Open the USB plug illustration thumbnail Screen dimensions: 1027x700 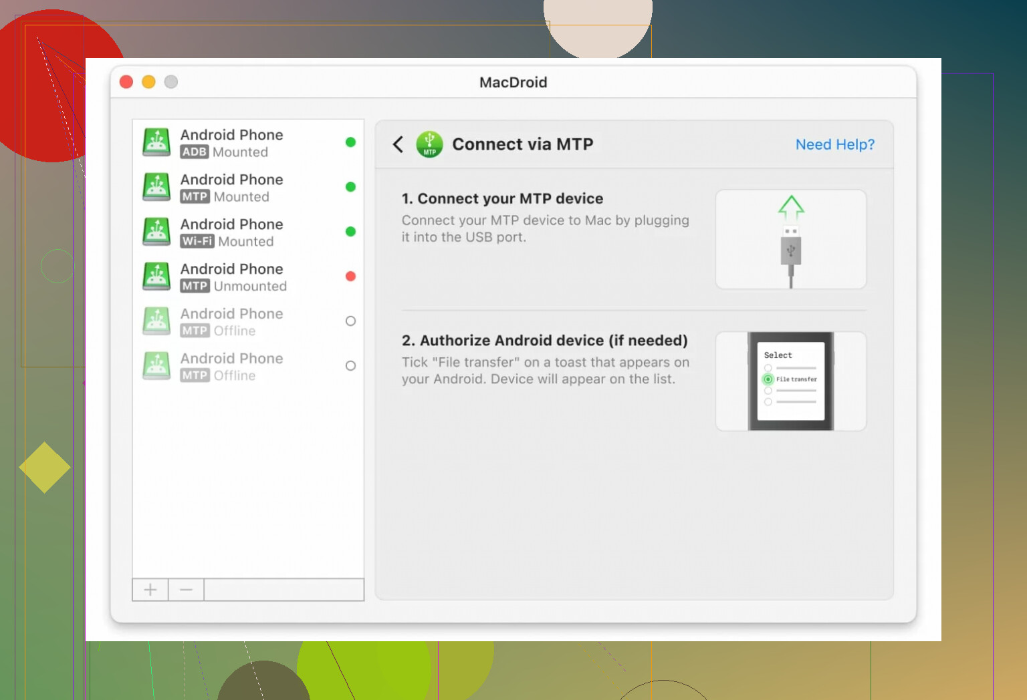(x=791, y=240)
